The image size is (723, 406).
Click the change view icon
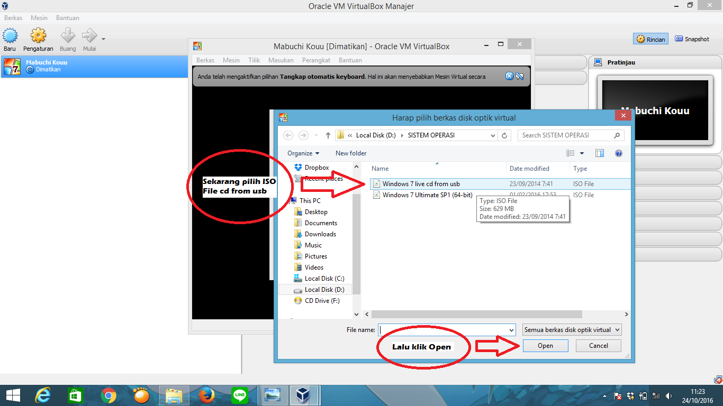tap(571, 153)
